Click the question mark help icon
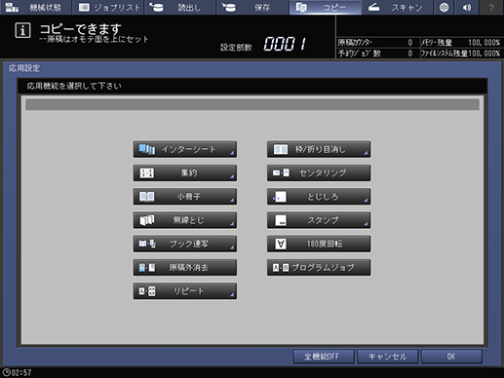This screenshot has height=378, width=504. pos(491,7)
